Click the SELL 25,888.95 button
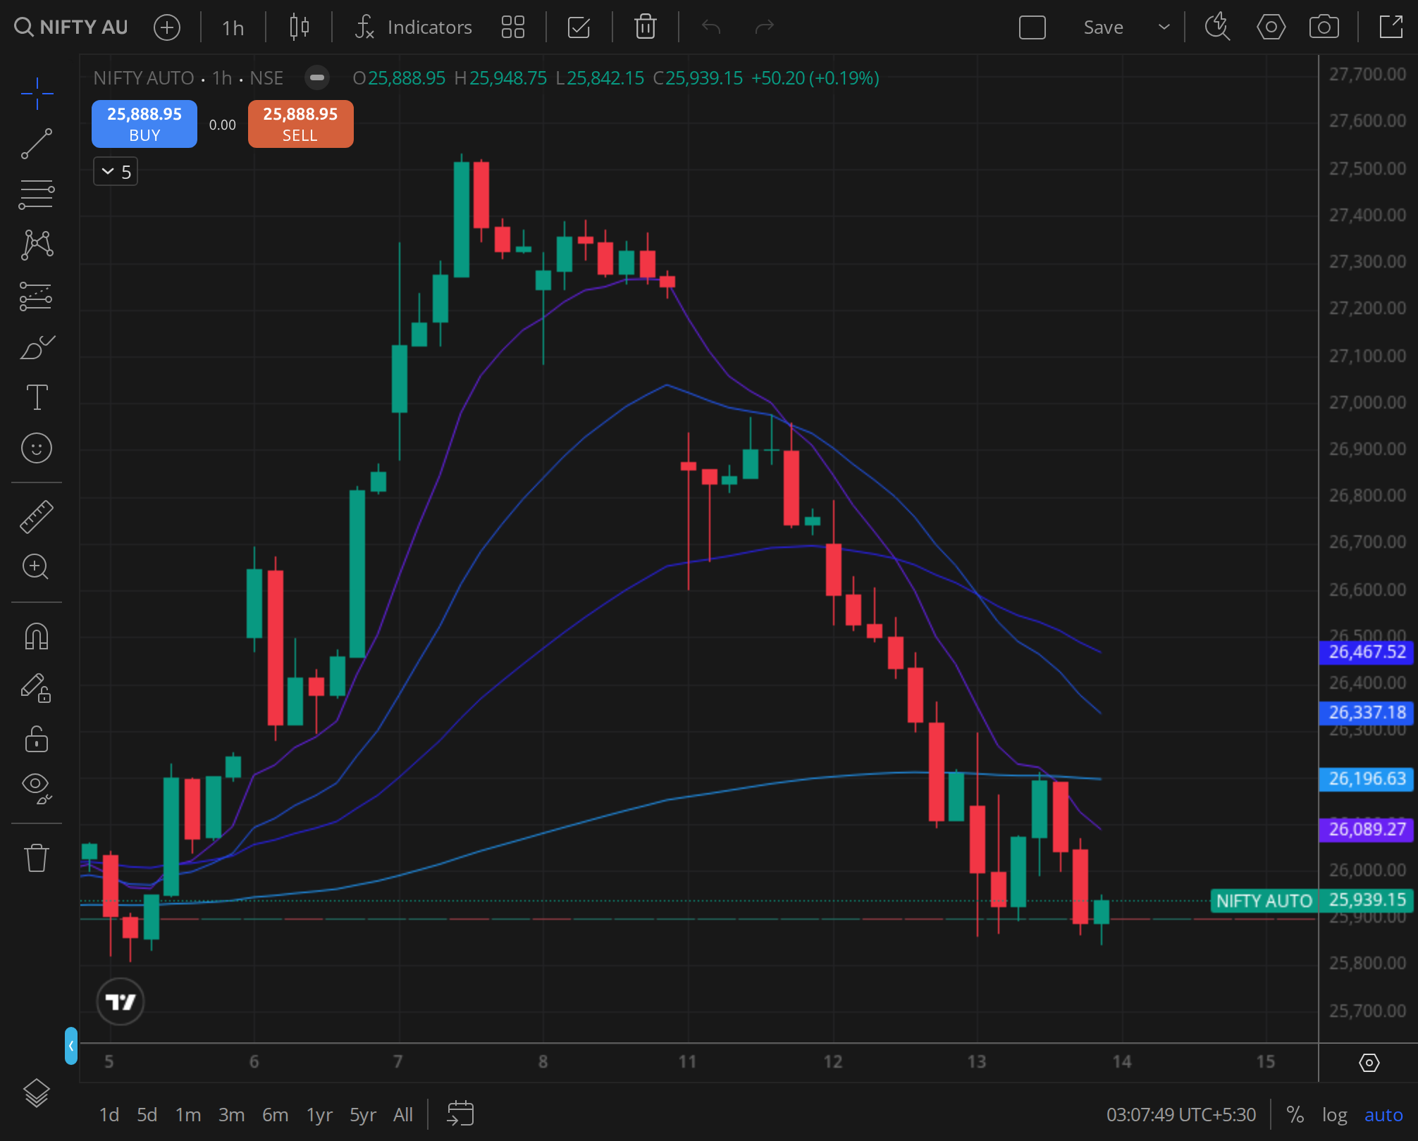1418x1141 pixels. (x=301, y=124)
